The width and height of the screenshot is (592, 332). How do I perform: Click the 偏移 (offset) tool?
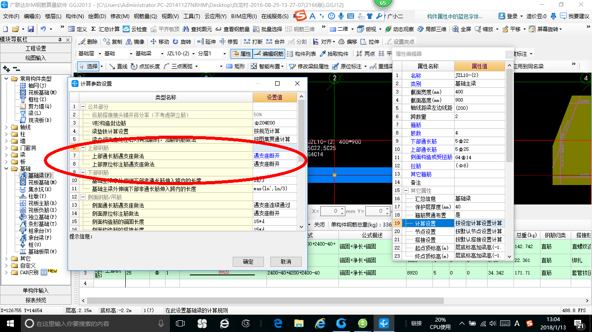click(x=348, y=42)
